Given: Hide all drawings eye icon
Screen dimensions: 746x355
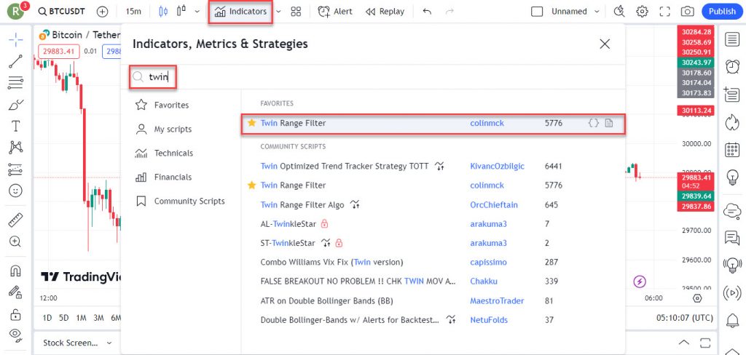Looking at the screenshot, I should 16,335.
